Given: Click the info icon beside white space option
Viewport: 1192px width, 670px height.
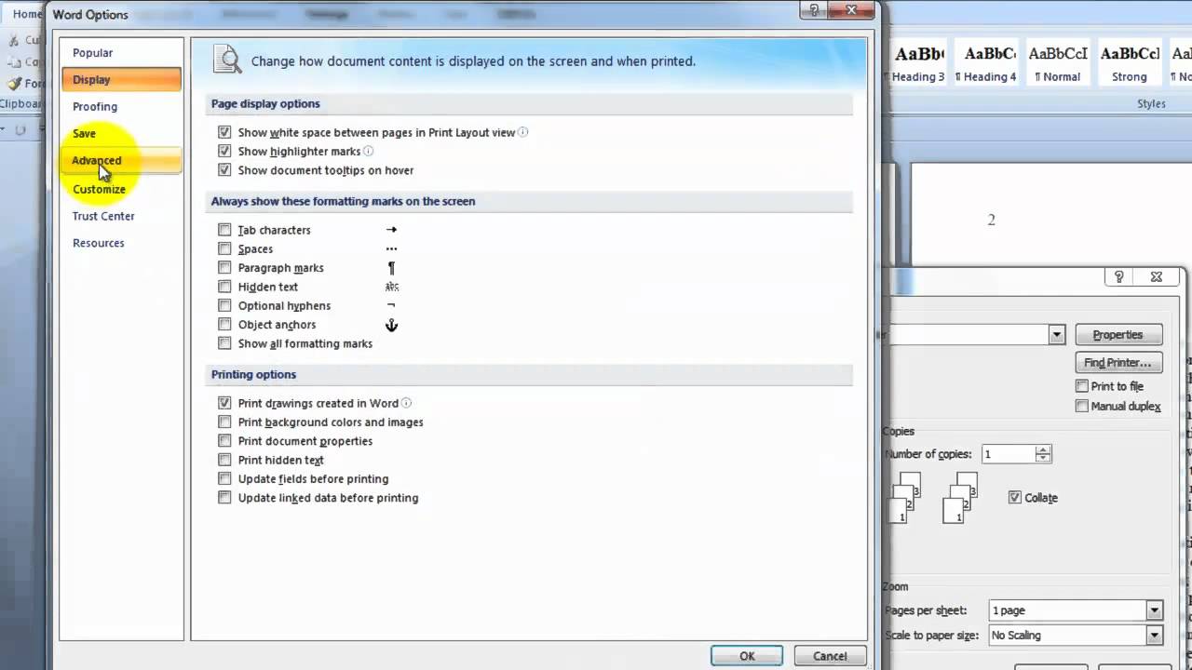Looking at the screenshot, I should (522, 132).
